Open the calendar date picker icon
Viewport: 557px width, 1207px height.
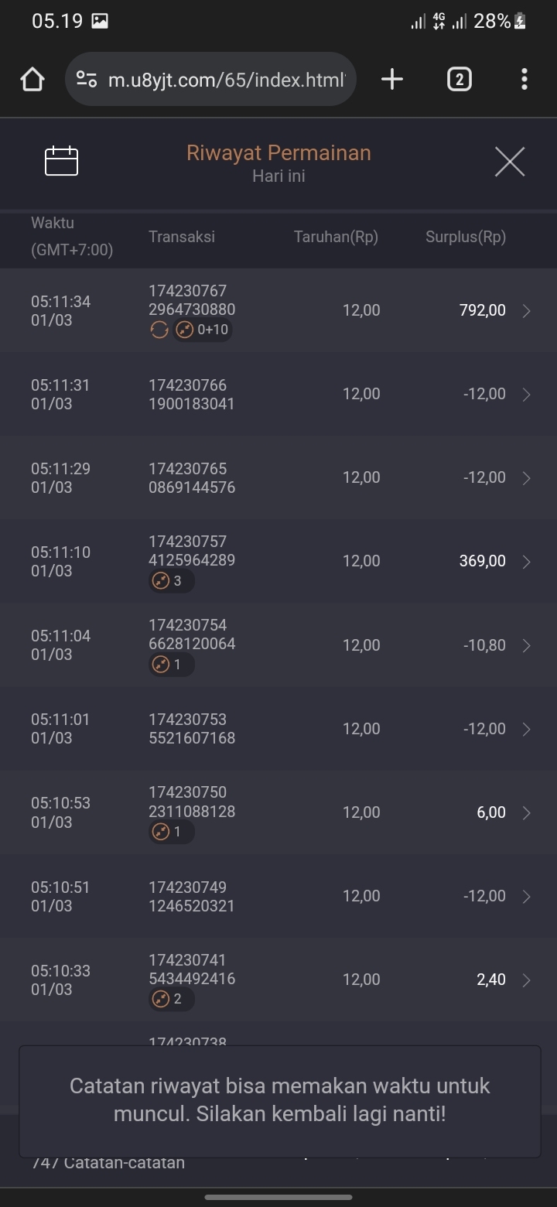click(x=62, y=161)
